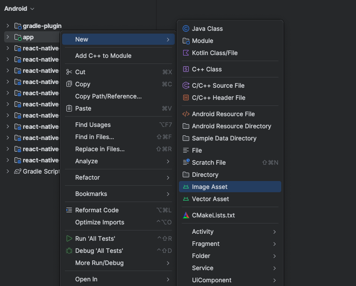Screen dimensions: 356x286
Task: Click the Vector Asset android icon
Action: [x=186, y=199]
